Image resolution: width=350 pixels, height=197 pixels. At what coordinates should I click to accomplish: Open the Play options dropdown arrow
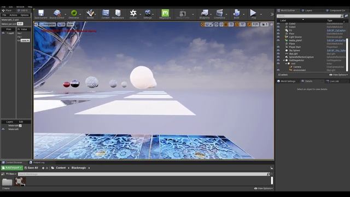point(261,14)
